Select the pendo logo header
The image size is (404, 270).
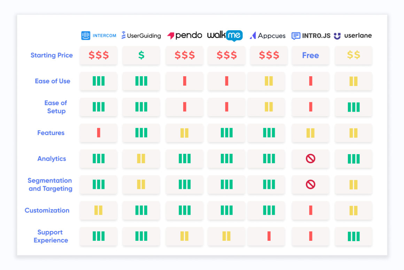[185, 35]
